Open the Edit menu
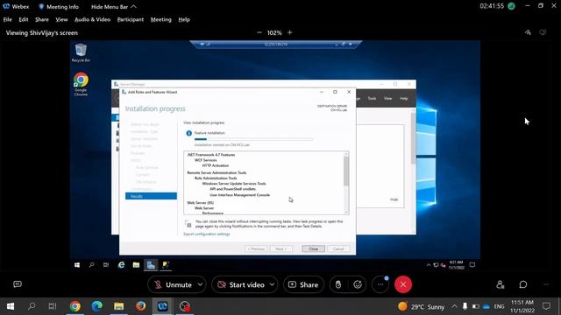 click(x=24, y=19)
